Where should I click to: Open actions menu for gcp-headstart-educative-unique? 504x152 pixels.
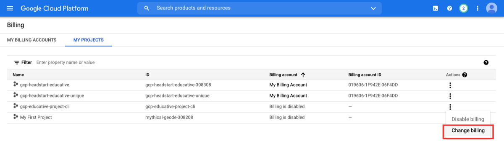(x=450, y=96)
